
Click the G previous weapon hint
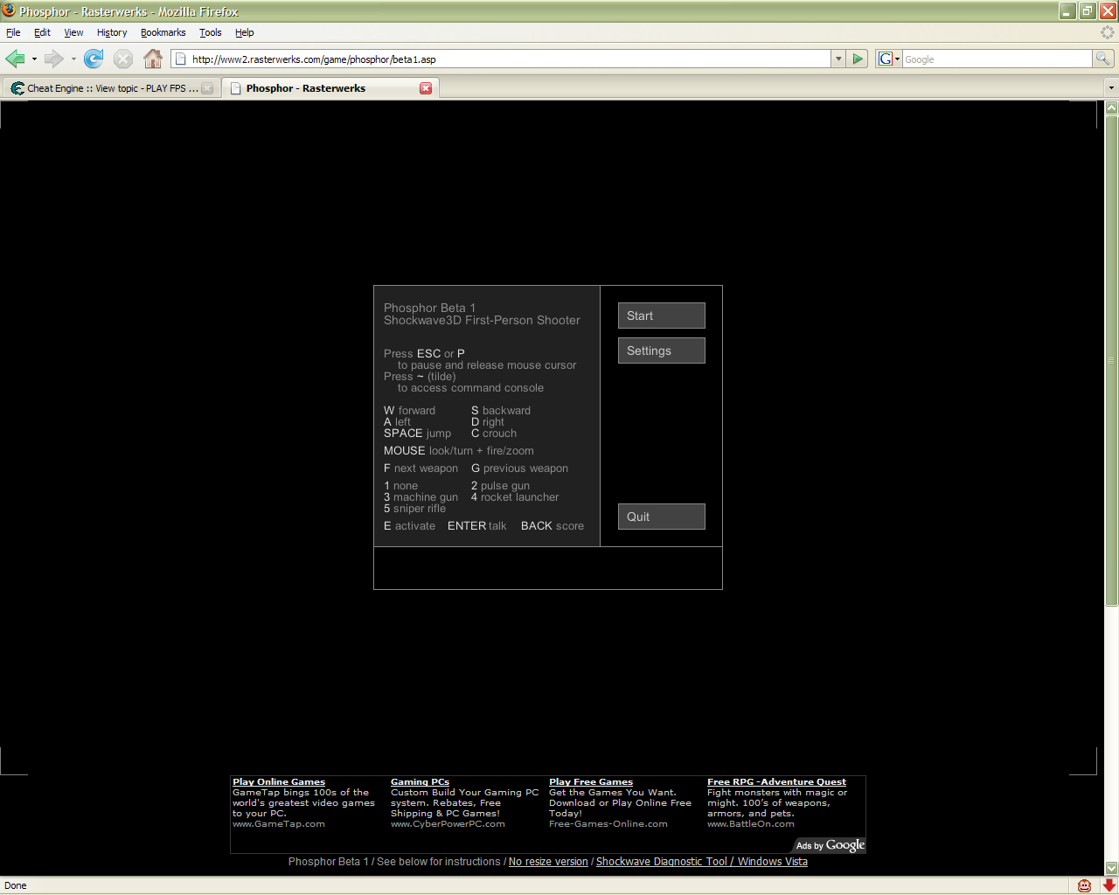click(519, 468)
